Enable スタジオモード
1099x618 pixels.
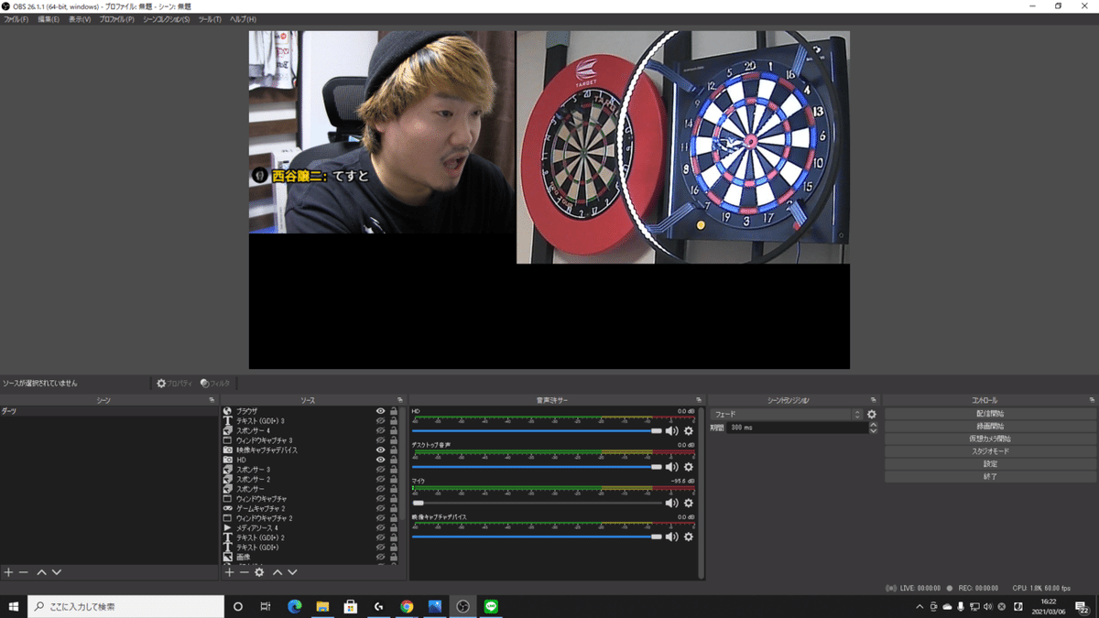click(990, 451)
